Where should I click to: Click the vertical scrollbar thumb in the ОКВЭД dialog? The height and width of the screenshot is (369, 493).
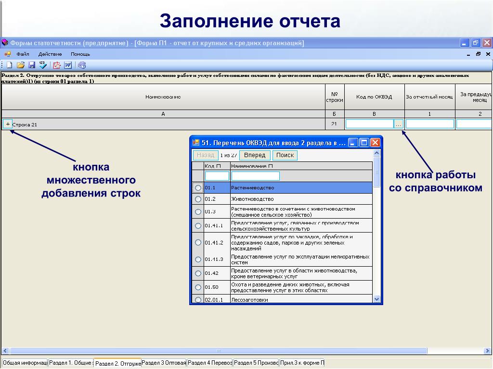coord(376,172)
